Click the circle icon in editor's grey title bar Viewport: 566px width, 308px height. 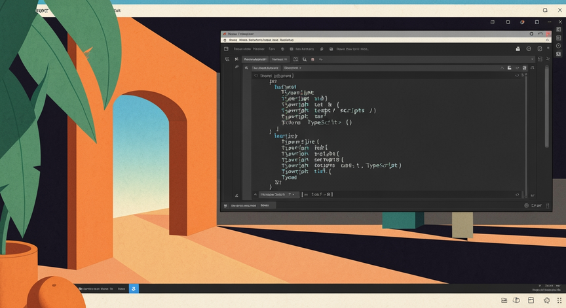tap(531, 34)
